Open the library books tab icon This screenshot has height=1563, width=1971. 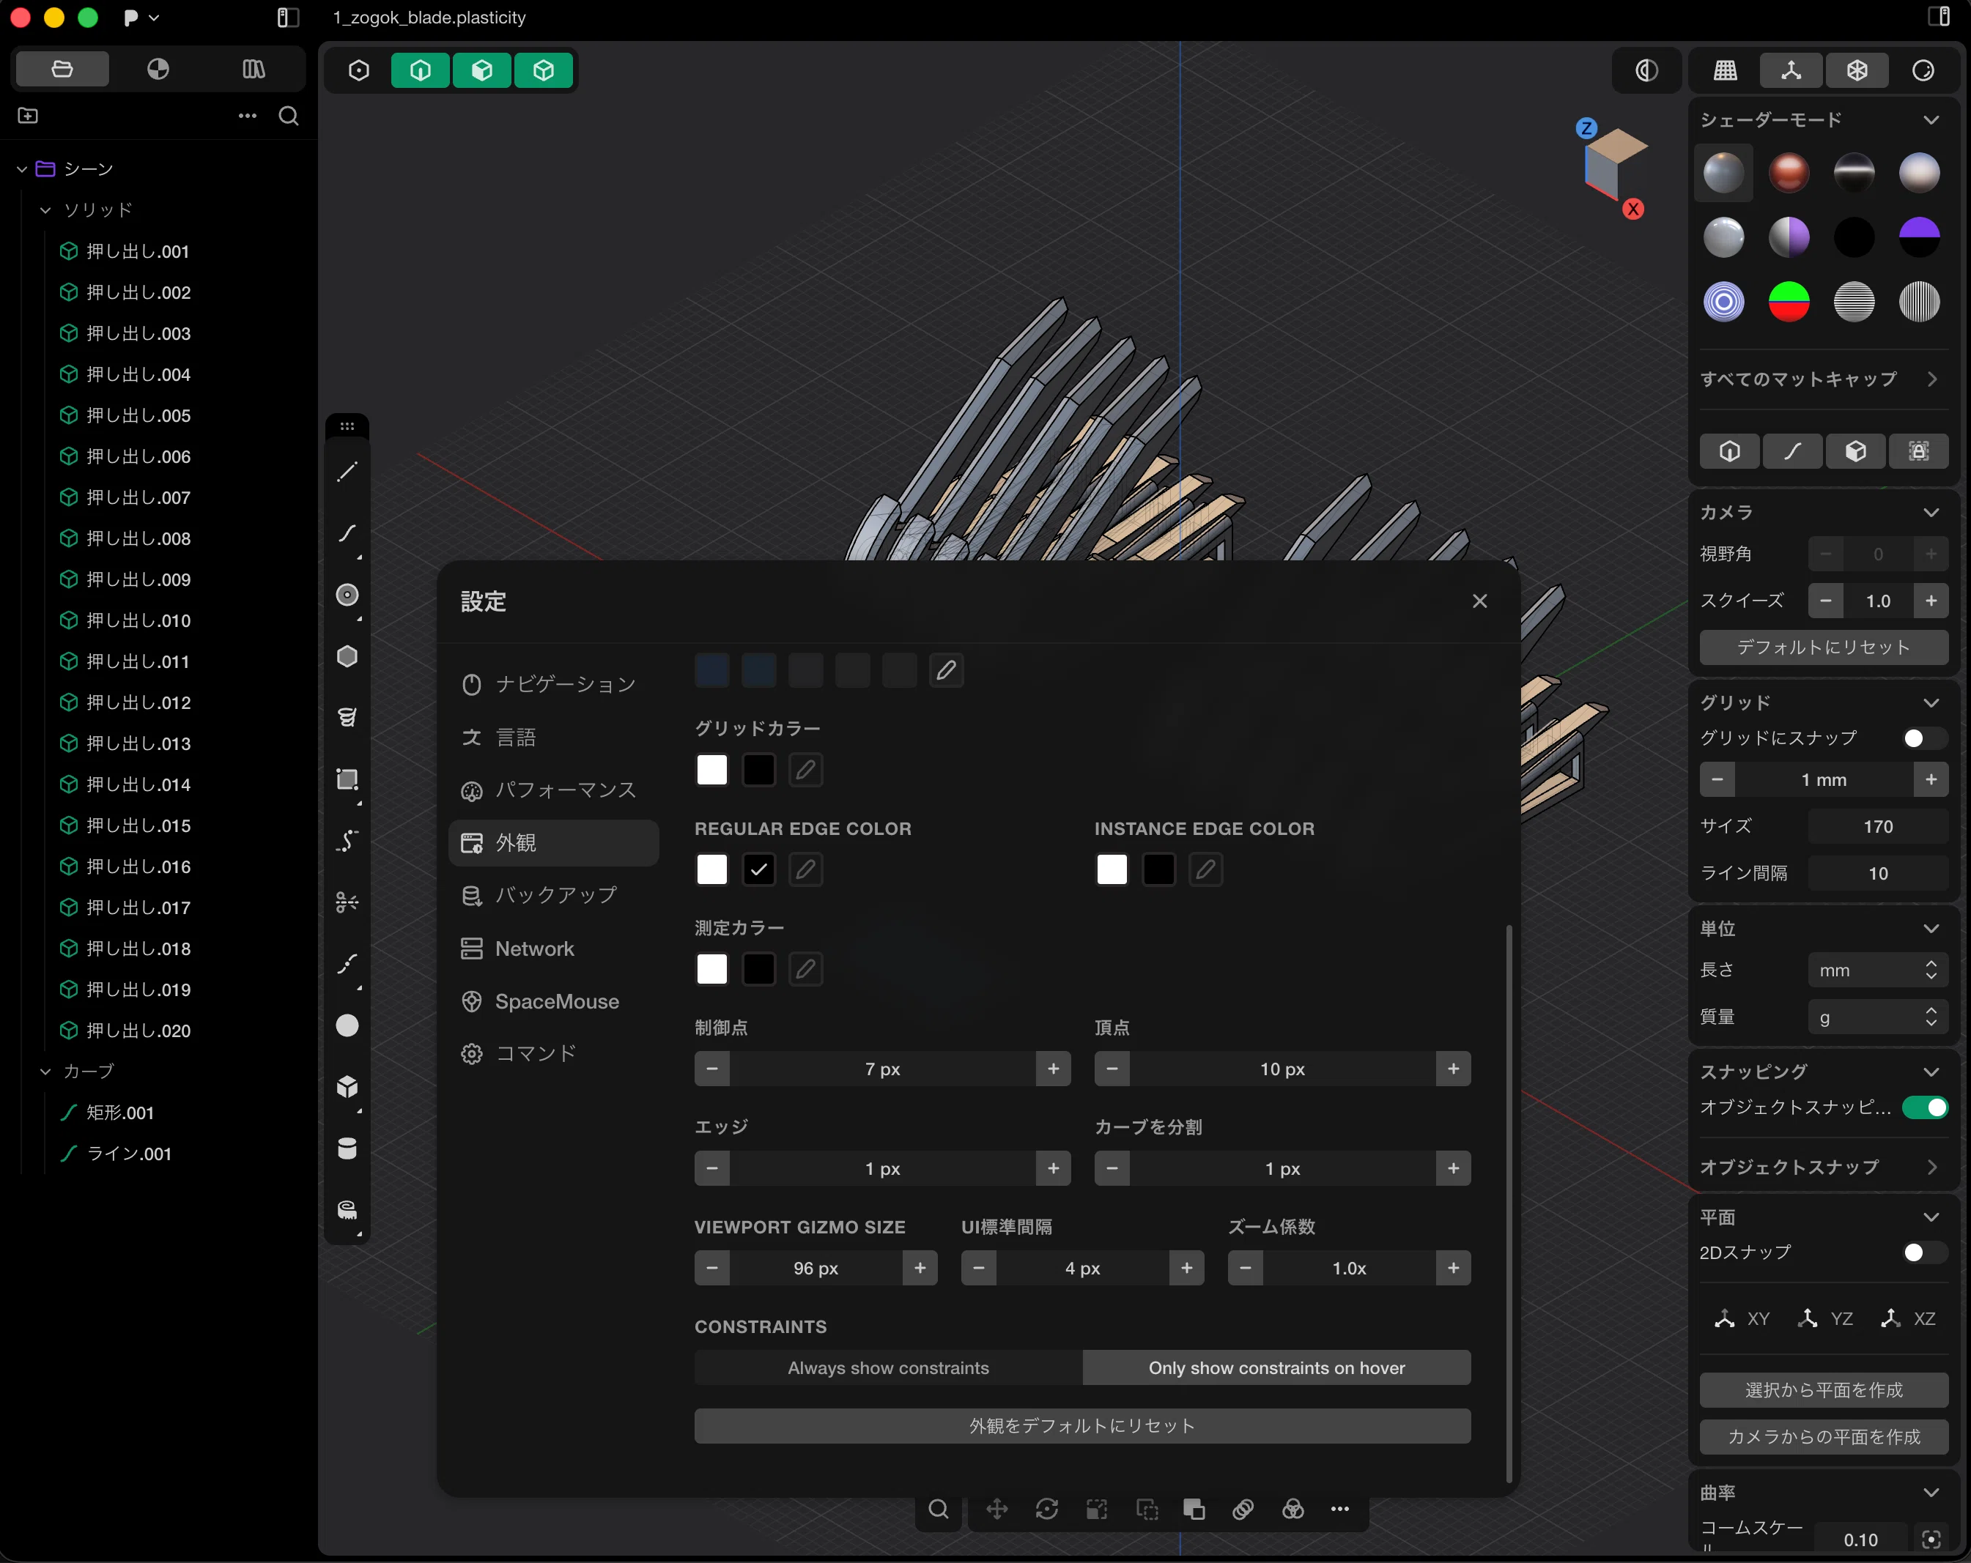(254, 69)
